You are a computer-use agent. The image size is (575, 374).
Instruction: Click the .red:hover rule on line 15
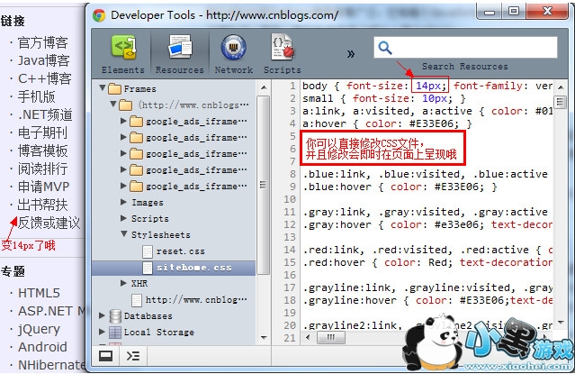click(x=427, y=262)
